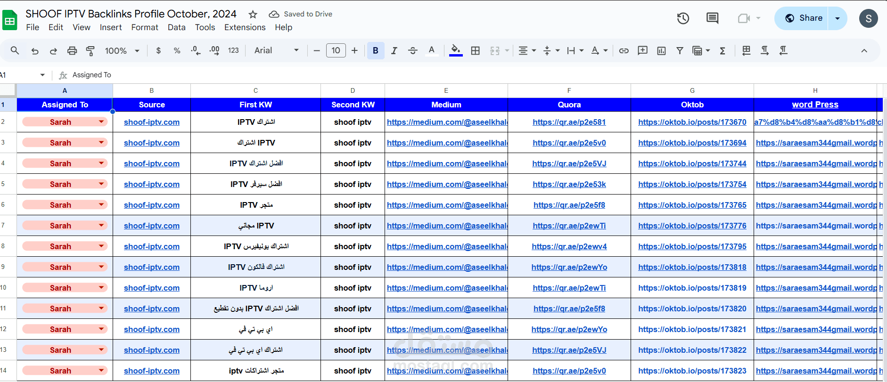Viewport: 887px width, 382px height.
Task: Open the functions sigma menu
Action: click(x=723, y=50)
